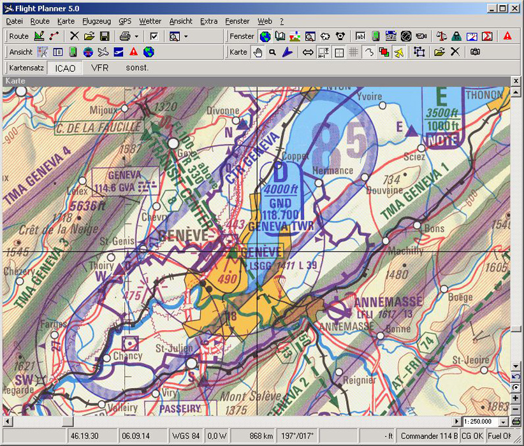Click the center-target circle map button
Viewport: 524px width, 446px height.
[x=515, y=387]
